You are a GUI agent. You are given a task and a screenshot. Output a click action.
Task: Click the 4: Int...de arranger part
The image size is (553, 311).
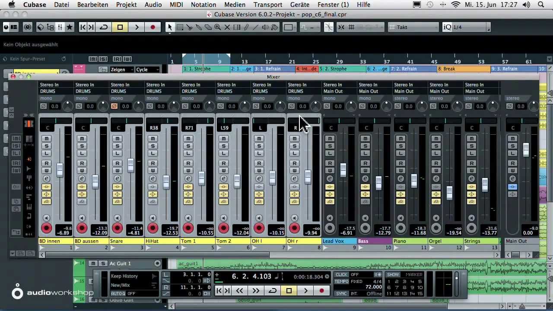click(x=307, y=69)
